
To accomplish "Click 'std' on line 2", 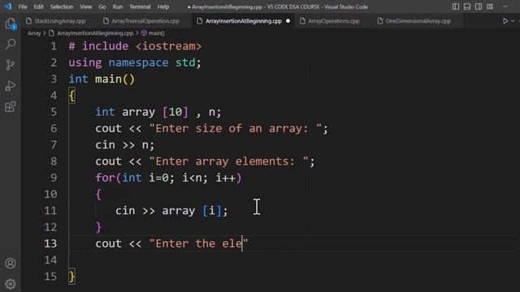I will 185,63.
